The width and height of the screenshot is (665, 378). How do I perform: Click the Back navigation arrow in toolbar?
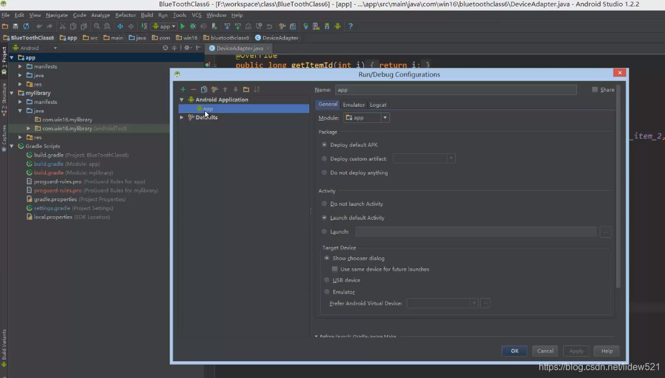point(120,26)
